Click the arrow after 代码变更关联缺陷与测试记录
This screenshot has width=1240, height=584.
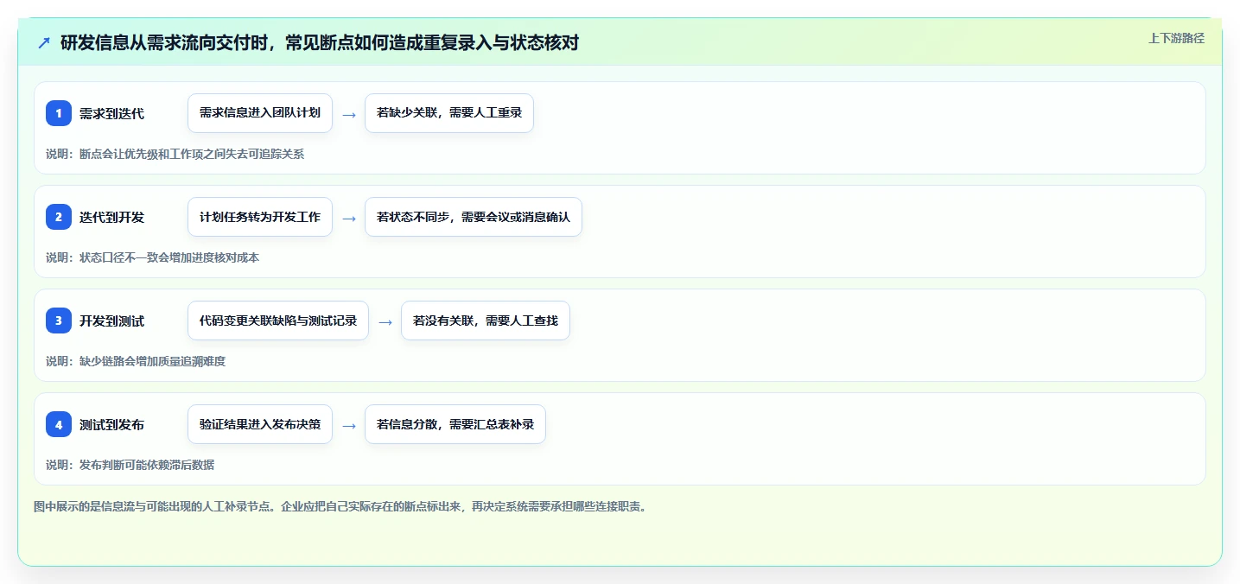(x=385, y=321)
